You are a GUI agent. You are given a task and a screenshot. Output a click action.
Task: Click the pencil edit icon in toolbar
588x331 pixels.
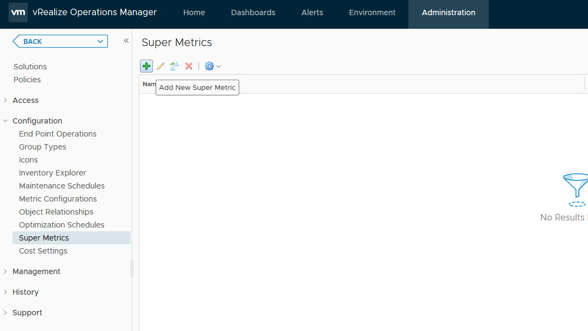pos(161,66)
